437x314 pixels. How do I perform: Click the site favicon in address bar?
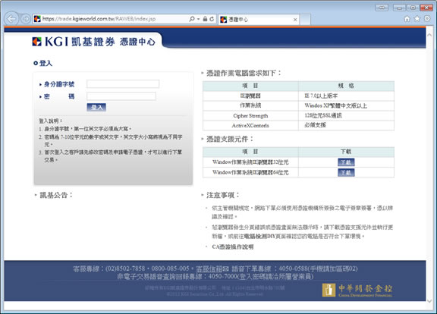click(x=37, y=19)
